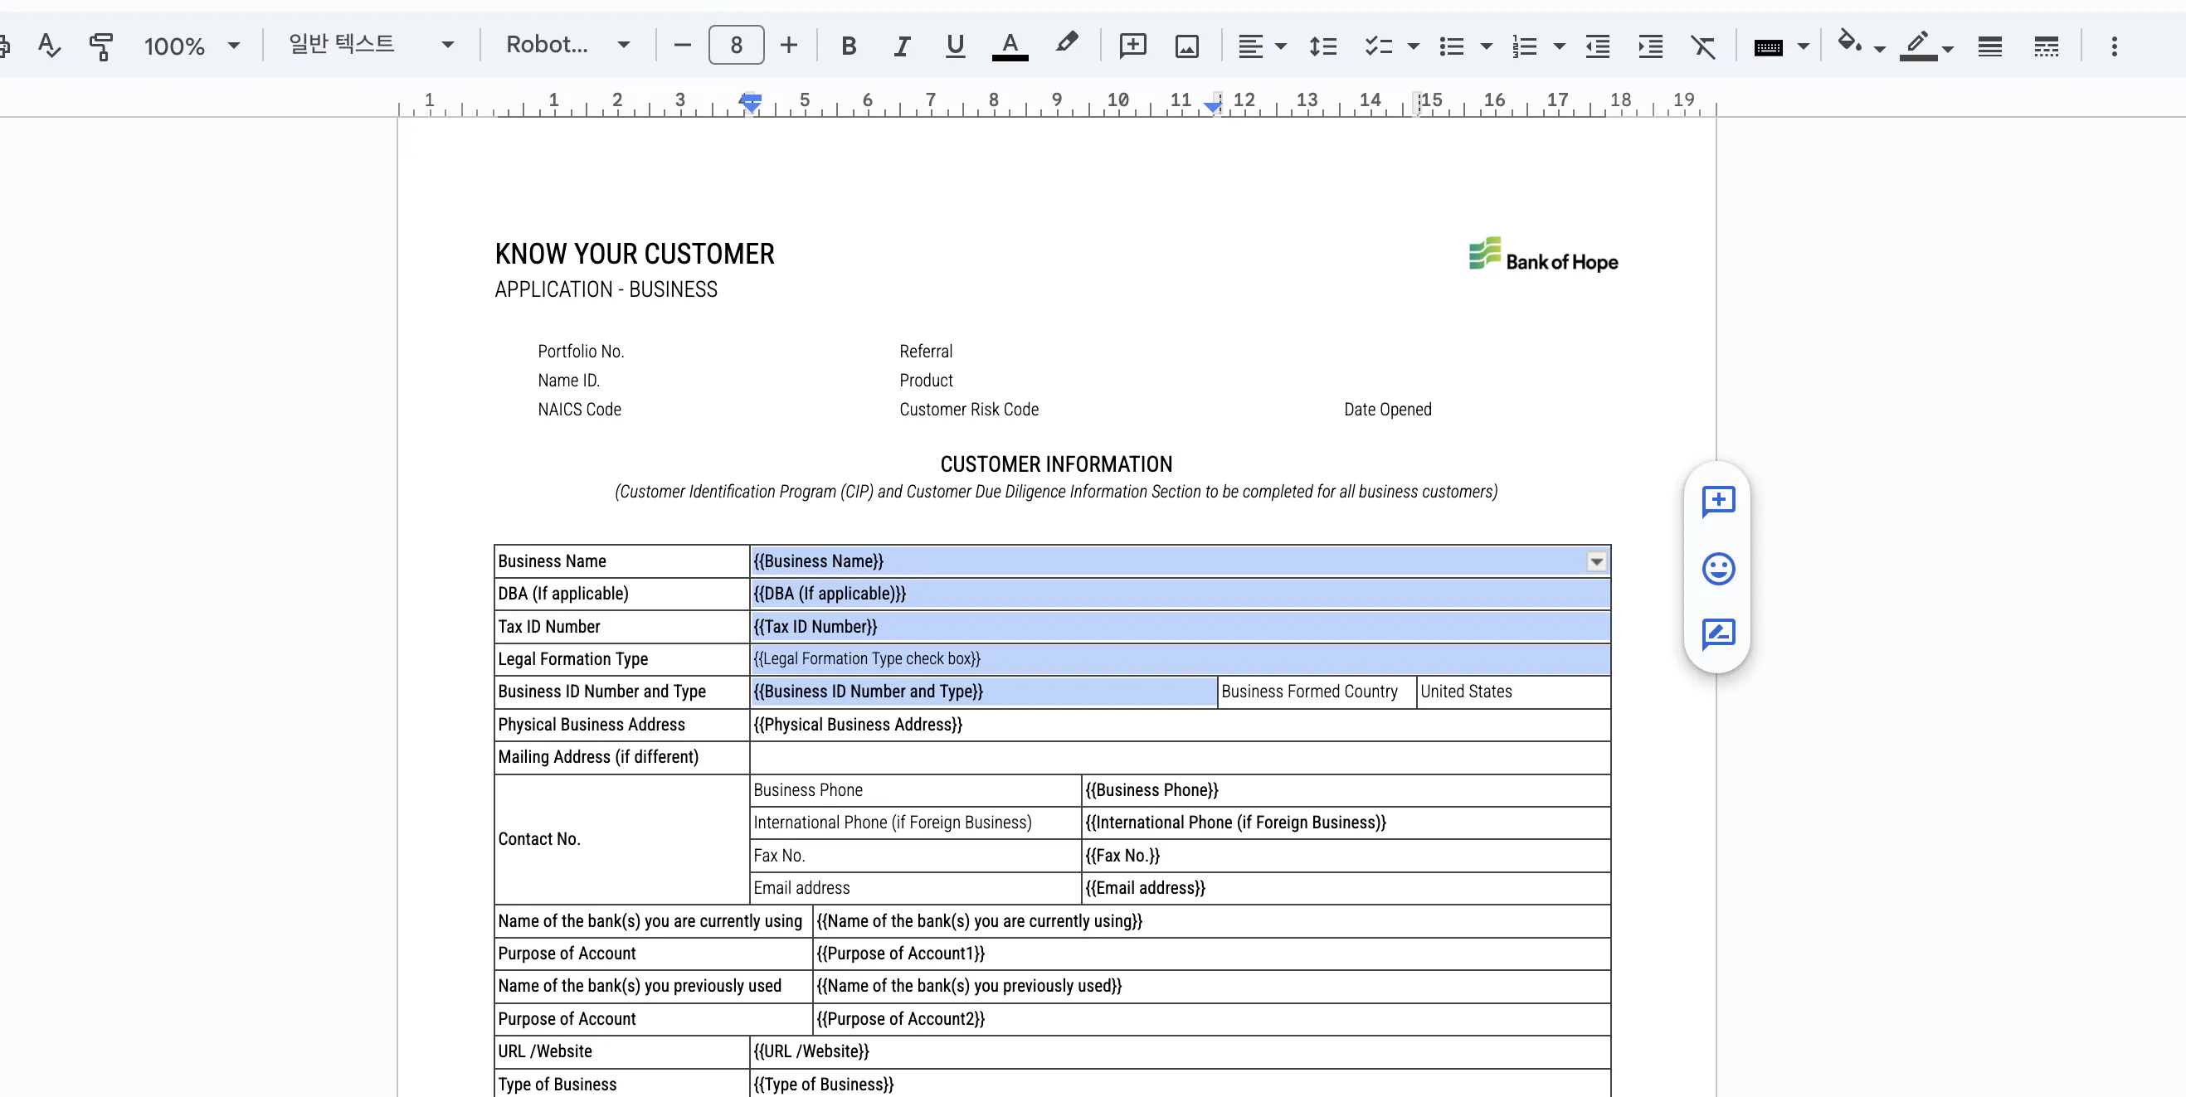Open the 100% zoom dropdown
Image resolution: width=2186 pixels, height=1097 pixels.
[192, 46]
